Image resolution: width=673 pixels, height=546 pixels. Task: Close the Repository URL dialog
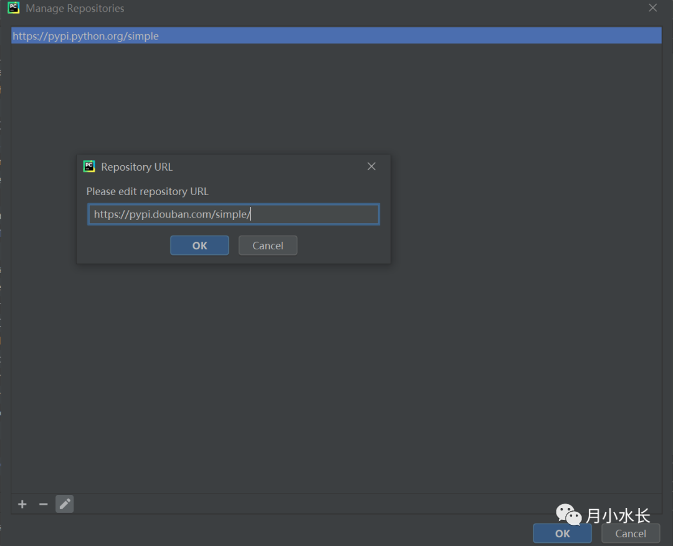pos(371,166)
